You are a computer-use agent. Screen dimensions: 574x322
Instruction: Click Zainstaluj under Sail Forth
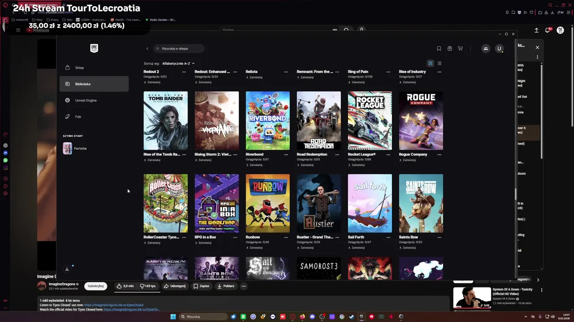[356, 247]
